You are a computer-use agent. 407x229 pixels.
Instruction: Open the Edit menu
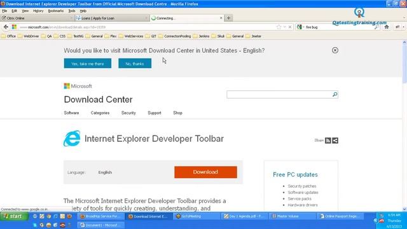tap(14, 11)
